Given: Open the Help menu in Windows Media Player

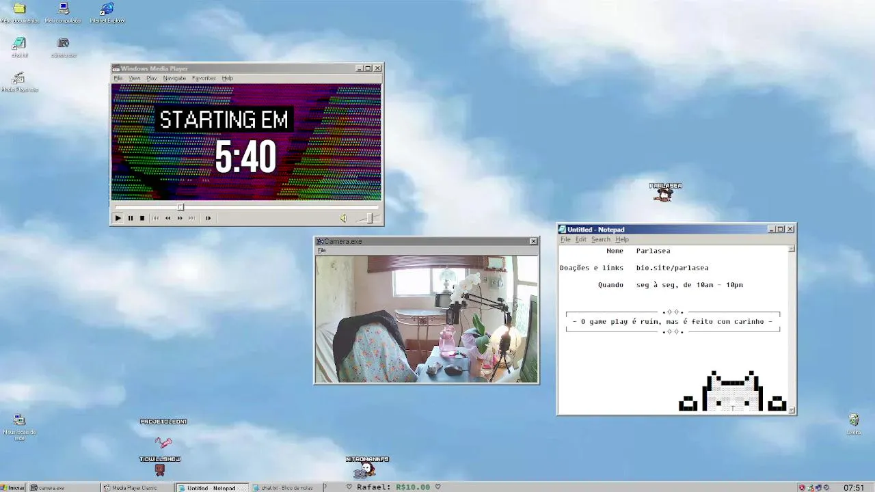Looking at the screenshot, I should point(228,78).
